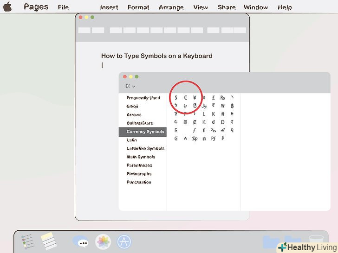
Task: Switch to the Punctuation category
Action: pyautogui.click(x=139, y=182)
